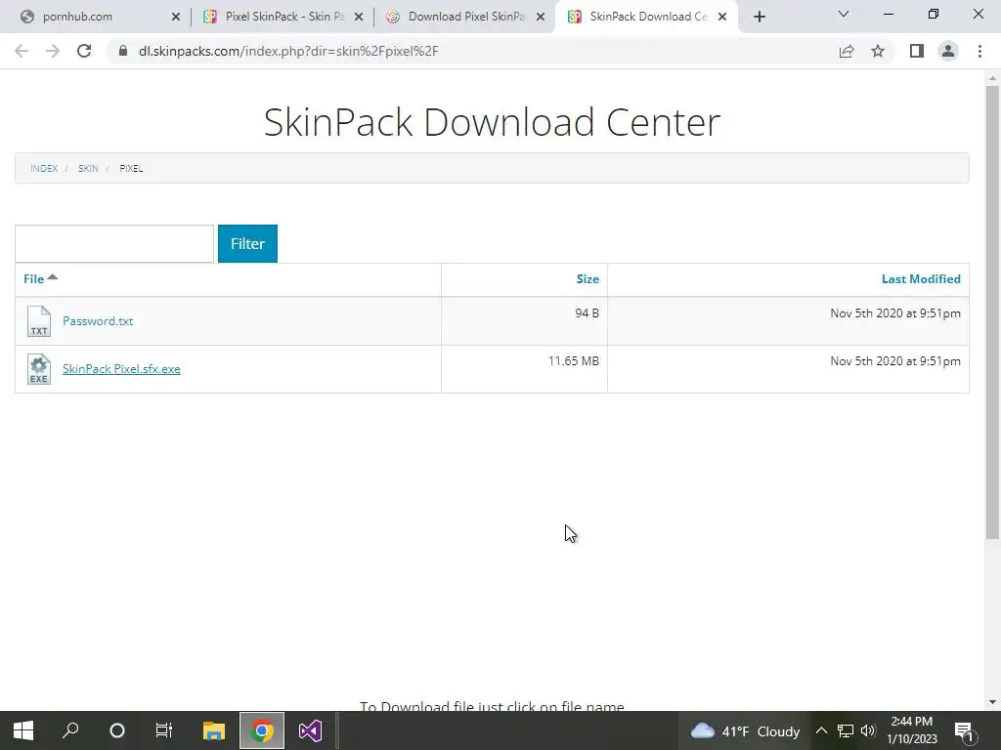The width and height of the screenshot is (1001, 750).
Task: Click the sort arrow next to File
Action: tap(53, 276)
